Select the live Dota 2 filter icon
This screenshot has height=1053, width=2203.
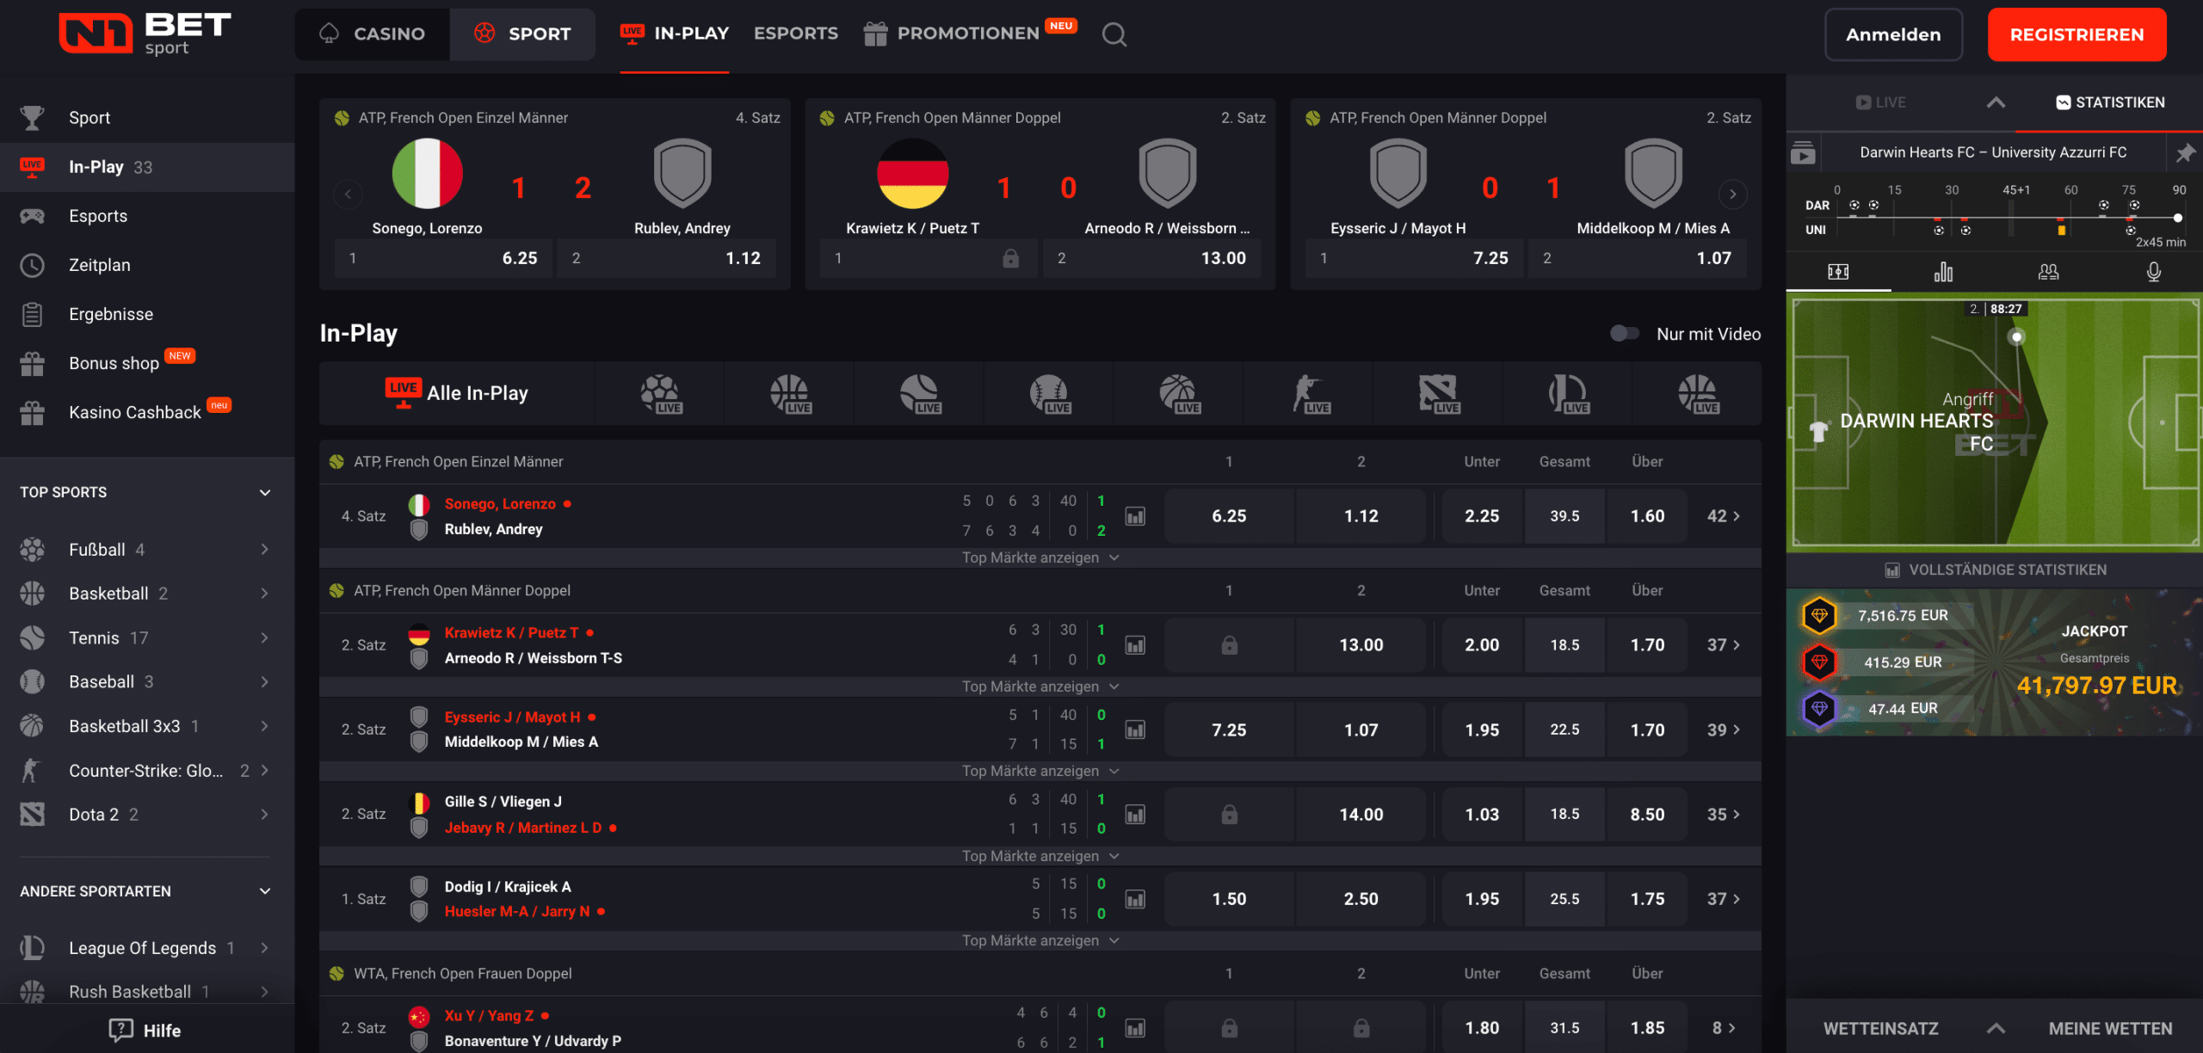click(1438, 394)
